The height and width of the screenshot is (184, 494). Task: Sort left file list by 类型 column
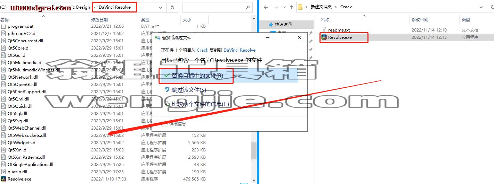click(x=145, y=20)
